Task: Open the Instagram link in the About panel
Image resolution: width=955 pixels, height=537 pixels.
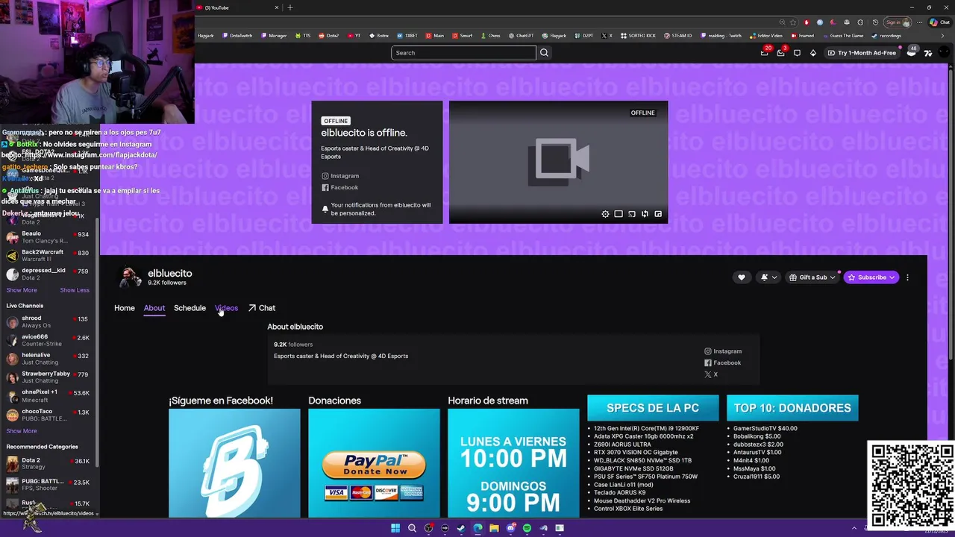Action: 723,351
